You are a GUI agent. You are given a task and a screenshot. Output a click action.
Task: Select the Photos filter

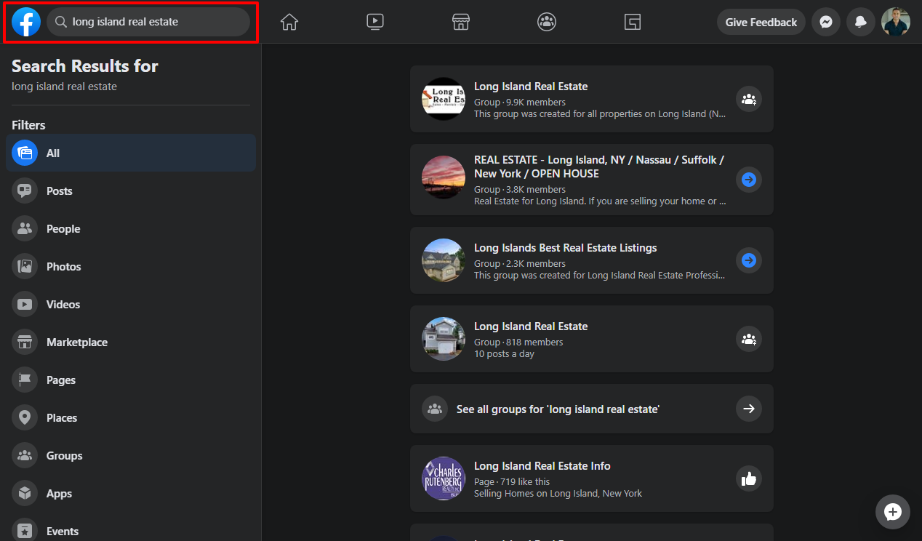131,266
